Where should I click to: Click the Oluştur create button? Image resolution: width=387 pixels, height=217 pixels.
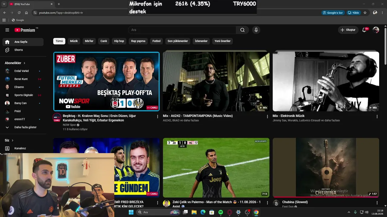(x=348, y=30)
